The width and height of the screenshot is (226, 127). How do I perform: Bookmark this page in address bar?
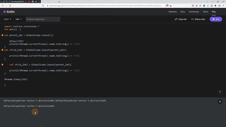pyautogui.click(x=43, y=6)
